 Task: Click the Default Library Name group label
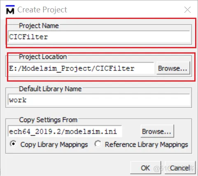[x=50, y=89]
